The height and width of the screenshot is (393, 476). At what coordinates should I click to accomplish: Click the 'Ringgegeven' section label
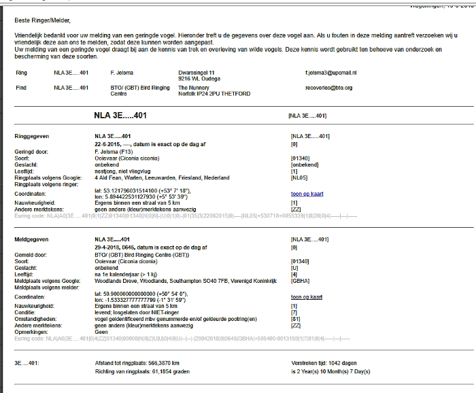coord(32,136)
